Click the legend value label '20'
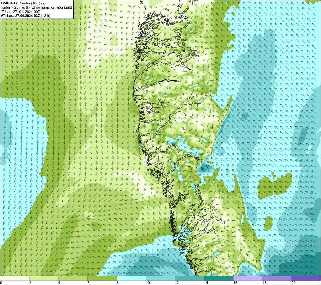The image size is (321, 285). [294, 283]
